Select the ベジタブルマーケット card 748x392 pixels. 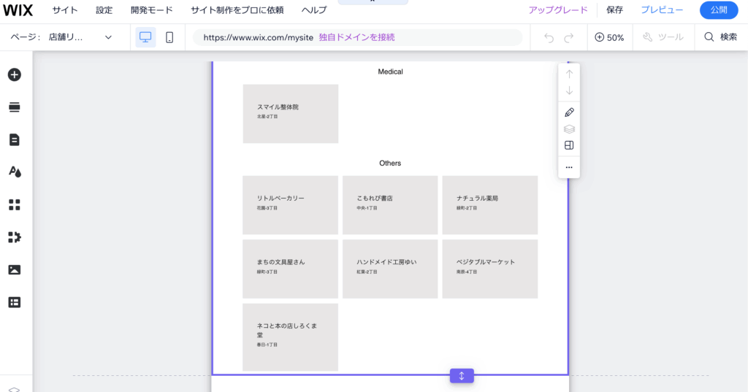pyautogui.click(x=490, y=269)
